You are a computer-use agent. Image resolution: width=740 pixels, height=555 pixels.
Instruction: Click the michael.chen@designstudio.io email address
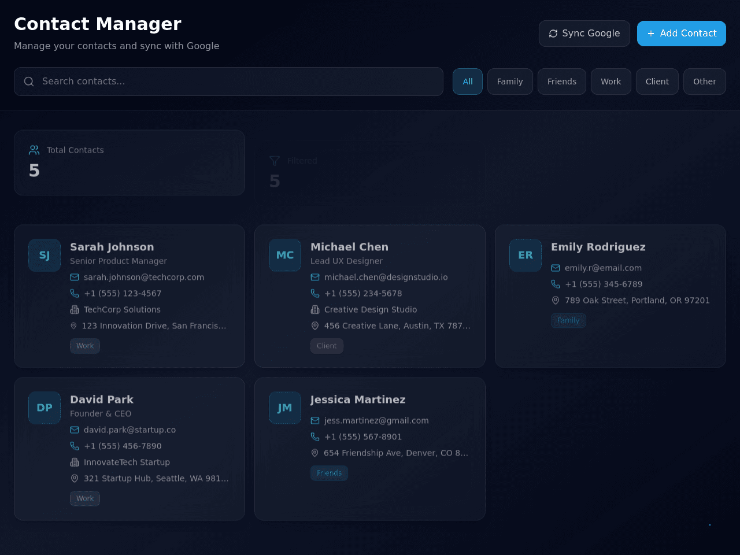click(386, 277)
